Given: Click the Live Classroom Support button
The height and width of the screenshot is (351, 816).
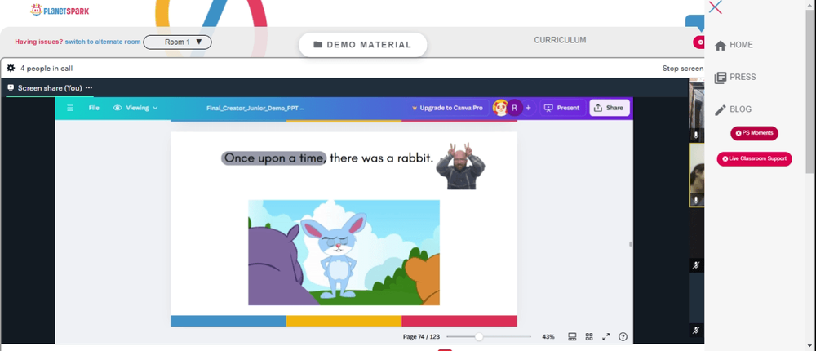Looking at the screenshot, I should [755, 159].
